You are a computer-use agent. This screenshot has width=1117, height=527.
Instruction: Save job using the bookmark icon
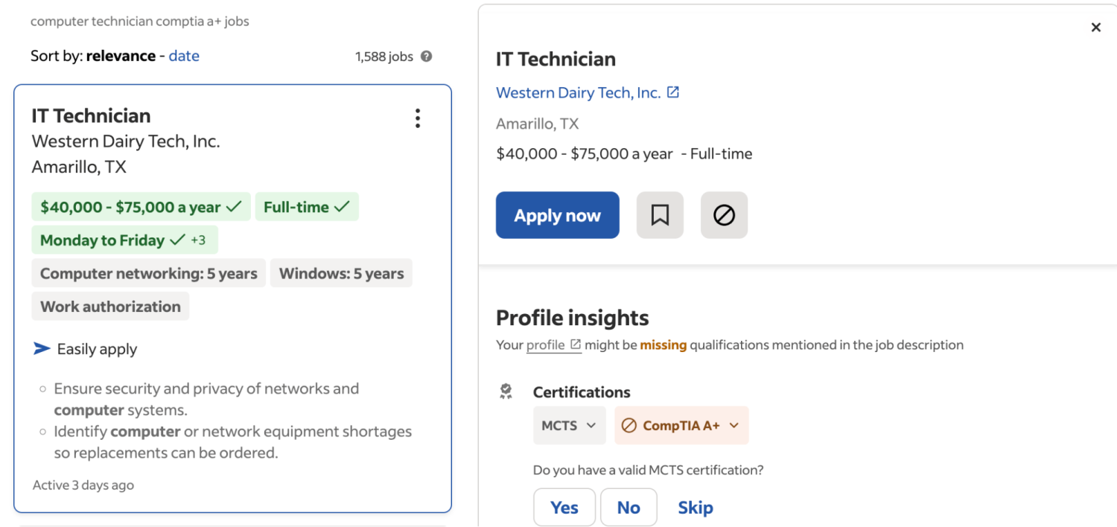[660, 215]
